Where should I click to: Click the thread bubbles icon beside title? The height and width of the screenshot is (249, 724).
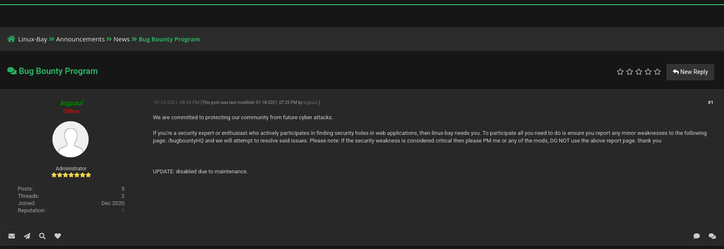pyautogui.click(x=12, y=71)
